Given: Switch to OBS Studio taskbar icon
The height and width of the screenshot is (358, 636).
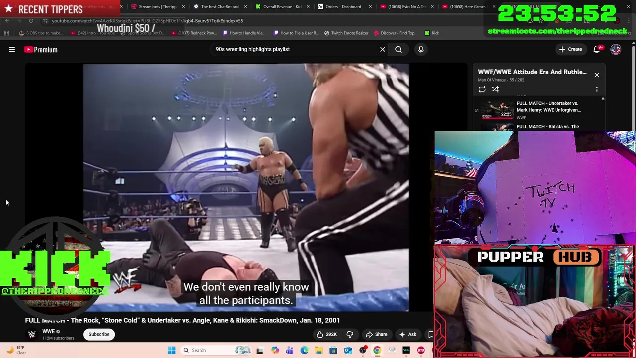Looking at the screenshot, I should [363, 350].
